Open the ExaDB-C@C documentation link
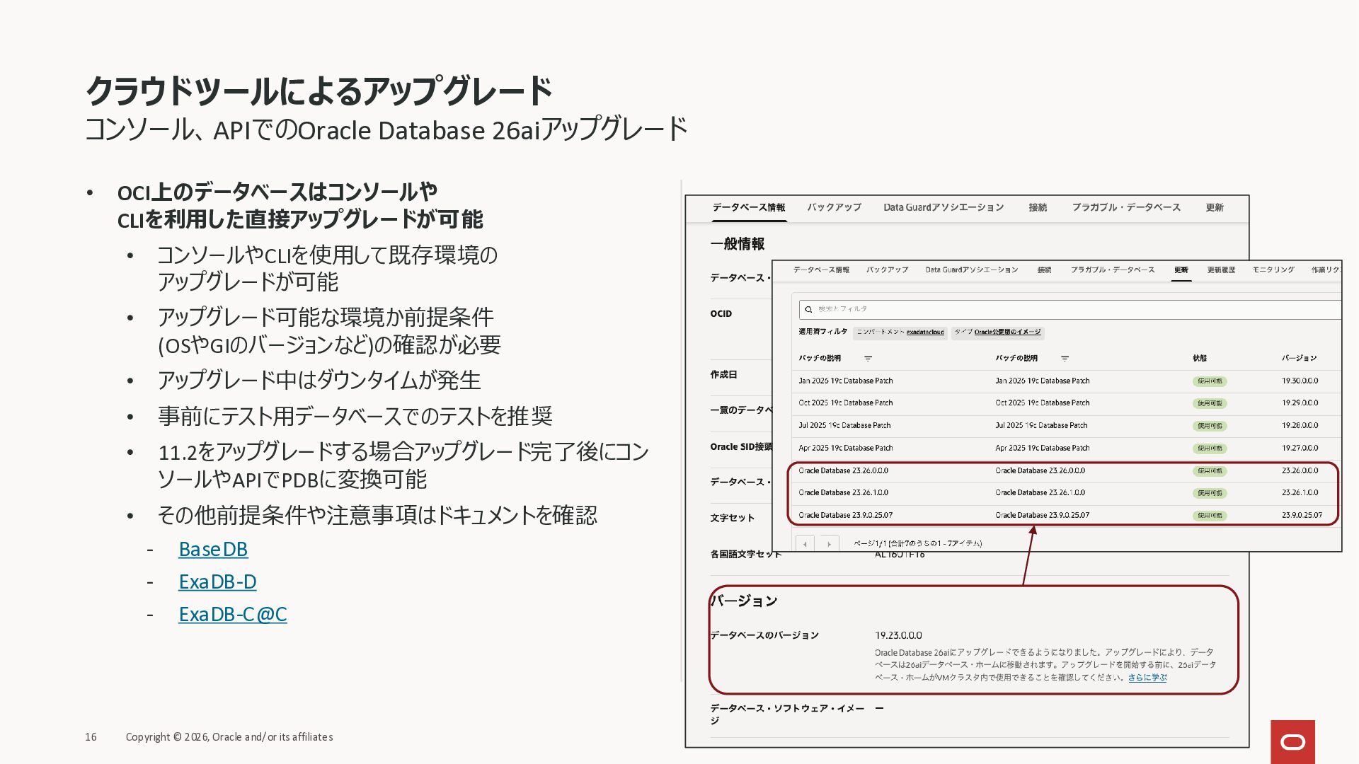Viewport: 1359px width, 764px height. click(x=232, y=614)
